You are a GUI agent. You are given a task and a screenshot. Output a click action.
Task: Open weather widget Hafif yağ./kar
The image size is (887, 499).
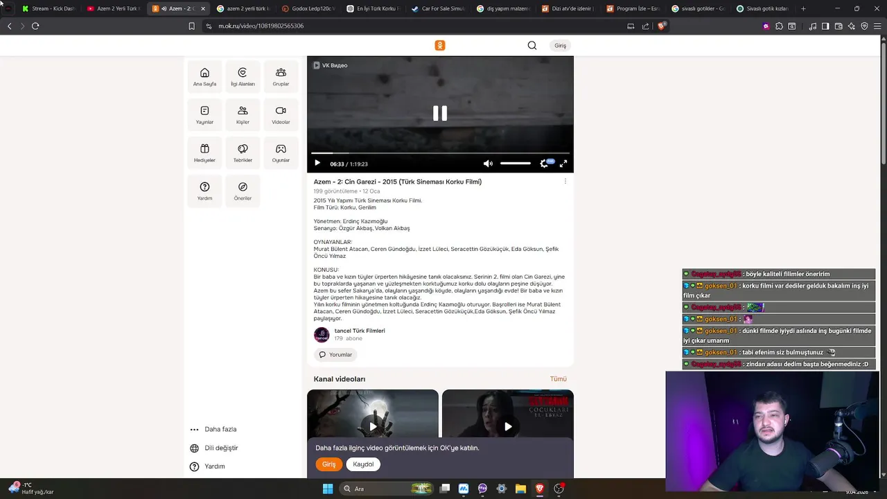tap(31, 489)
